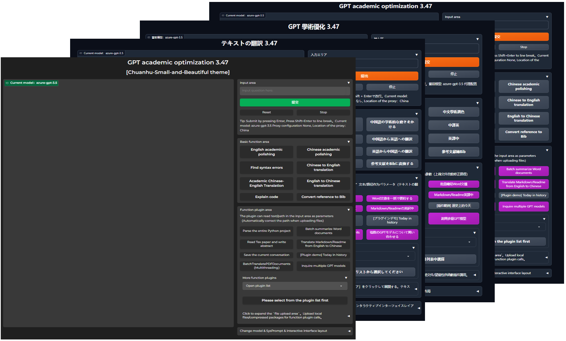
Task: Click "Batch summarize Word documents"
Action: coord(323,231)
